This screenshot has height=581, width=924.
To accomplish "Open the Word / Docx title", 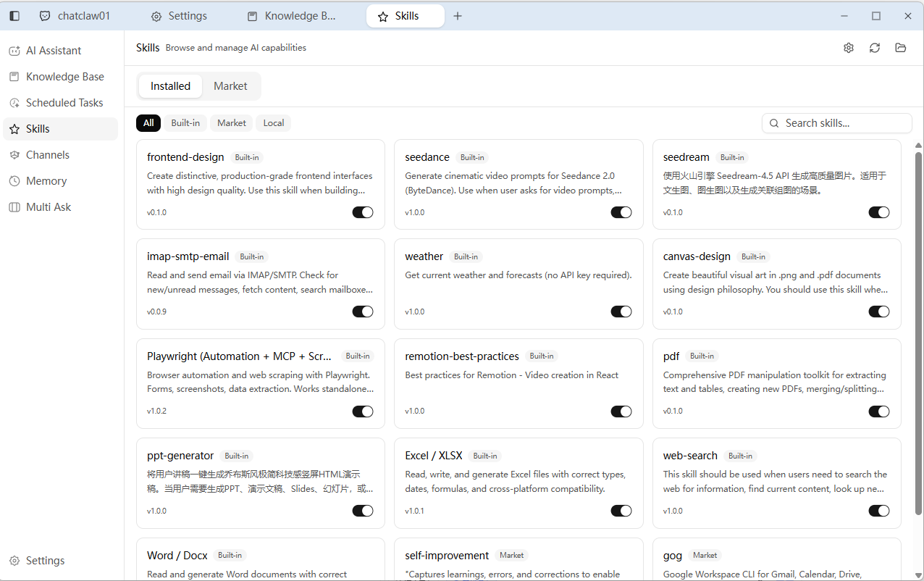I will (x=177, y=556).
